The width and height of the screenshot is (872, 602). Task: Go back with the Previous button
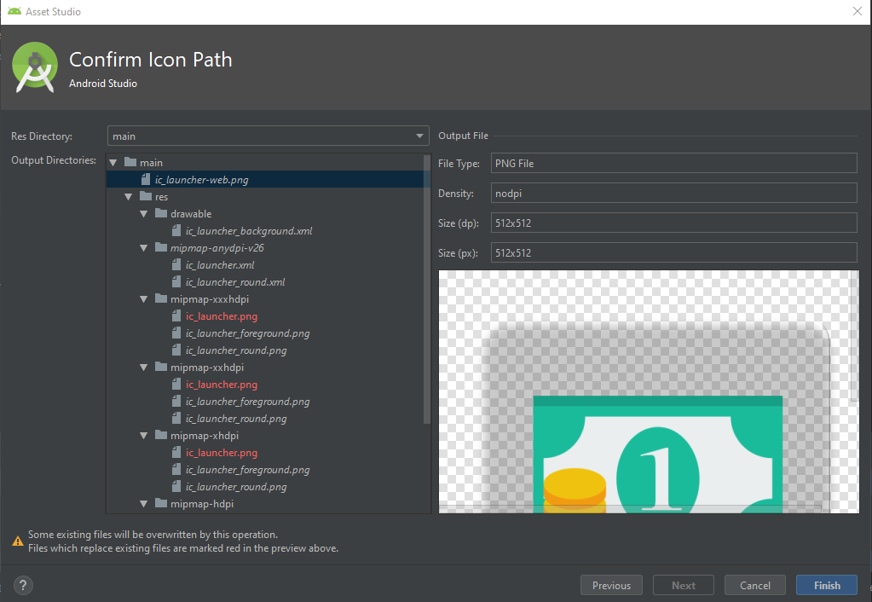pyautogui.click(x=611, y=585)
